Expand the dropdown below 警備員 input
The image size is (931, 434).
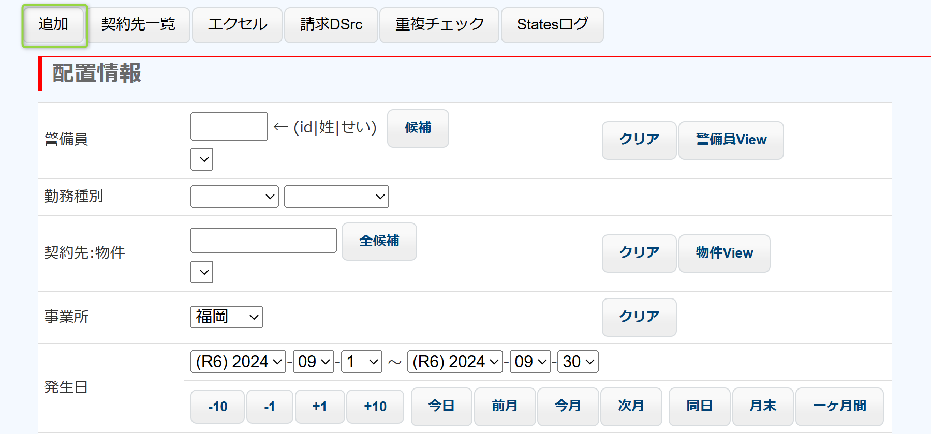pyautogui.click(x=202, y=159)
